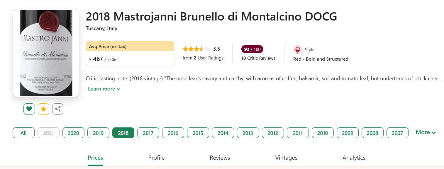This screenshot has width=444, height=169.
Task: Switch to the Profile tab
Action: pyautogui.click(x=156, y=158)
